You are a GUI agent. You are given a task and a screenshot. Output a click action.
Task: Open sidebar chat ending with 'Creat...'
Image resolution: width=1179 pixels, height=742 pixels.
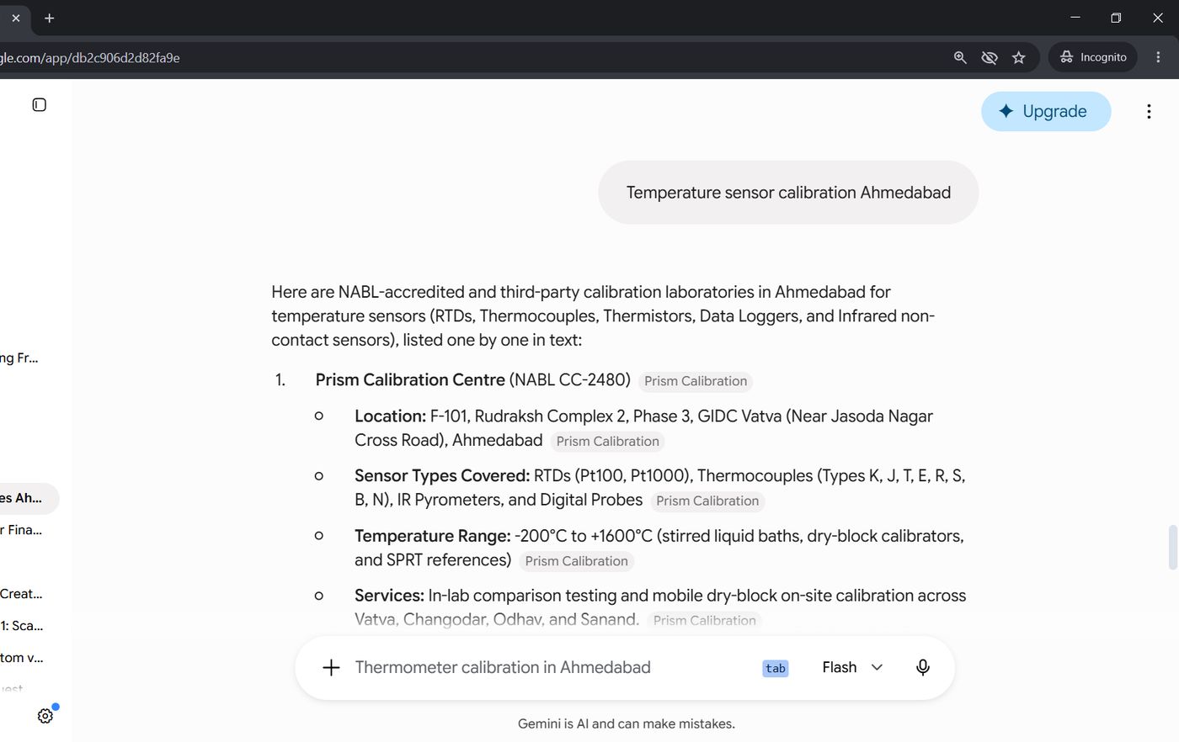coord(21,594)
